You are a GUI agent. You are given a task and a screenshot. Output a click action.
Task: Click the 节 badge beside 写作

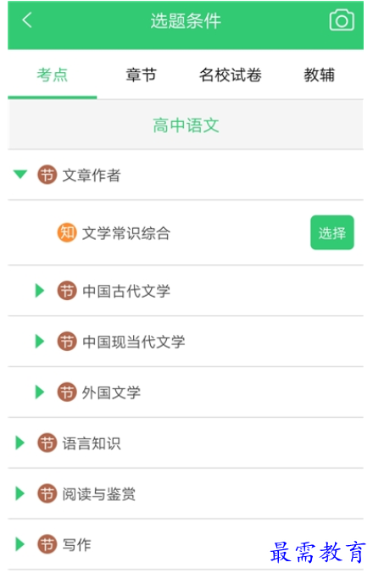coord(47,544)
